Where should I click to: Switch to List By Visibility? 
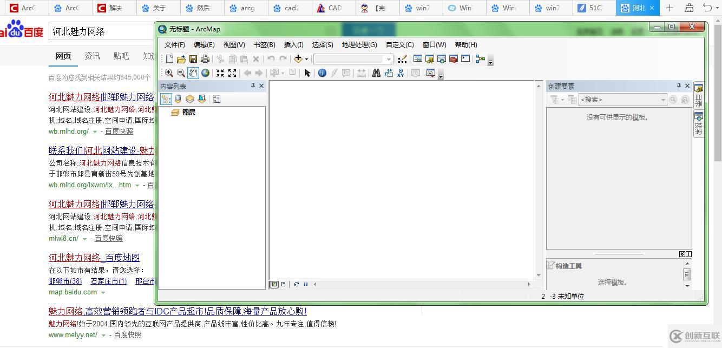coord(190,99)
